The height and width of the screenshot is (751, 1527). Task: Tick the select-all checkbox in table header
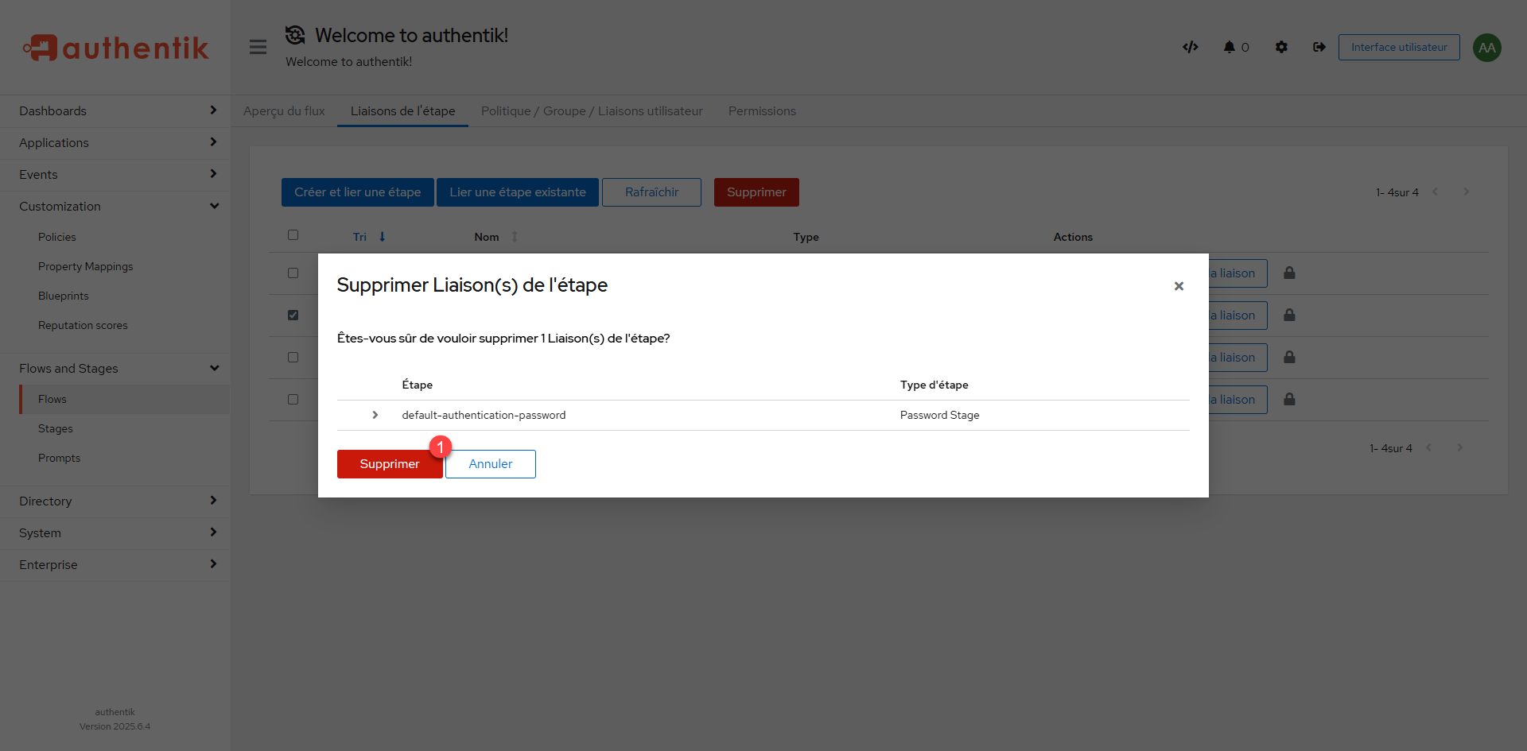293,235
